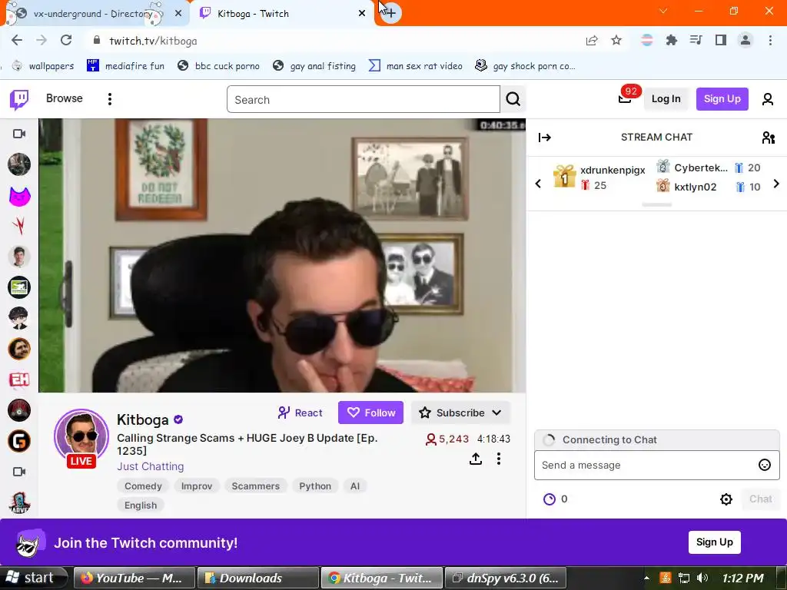
Task: Click the share upload icon
Action: click(x=476, y=459)
